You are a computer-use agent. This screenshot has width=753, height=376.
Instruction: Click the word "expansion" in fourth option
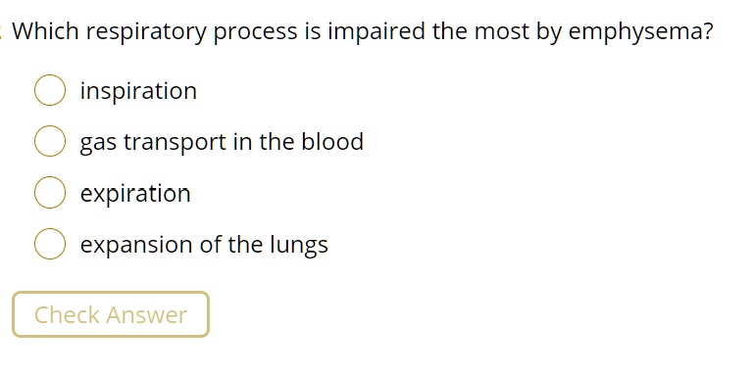coord(136,246)
